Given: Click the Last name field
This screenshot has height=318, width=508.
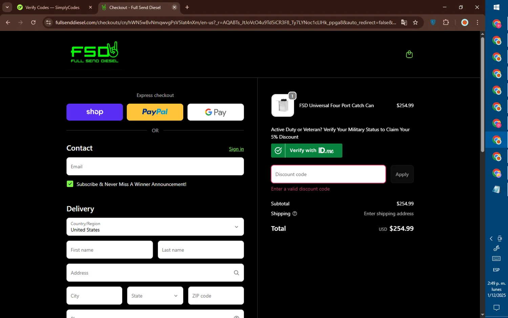Looking at the screenshot, I should [x=200, y=250].
